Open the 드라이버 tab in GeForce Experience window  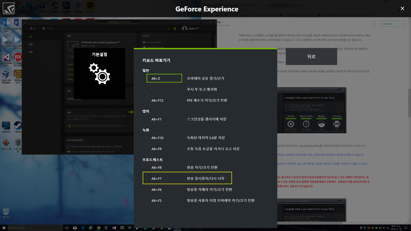48,28
